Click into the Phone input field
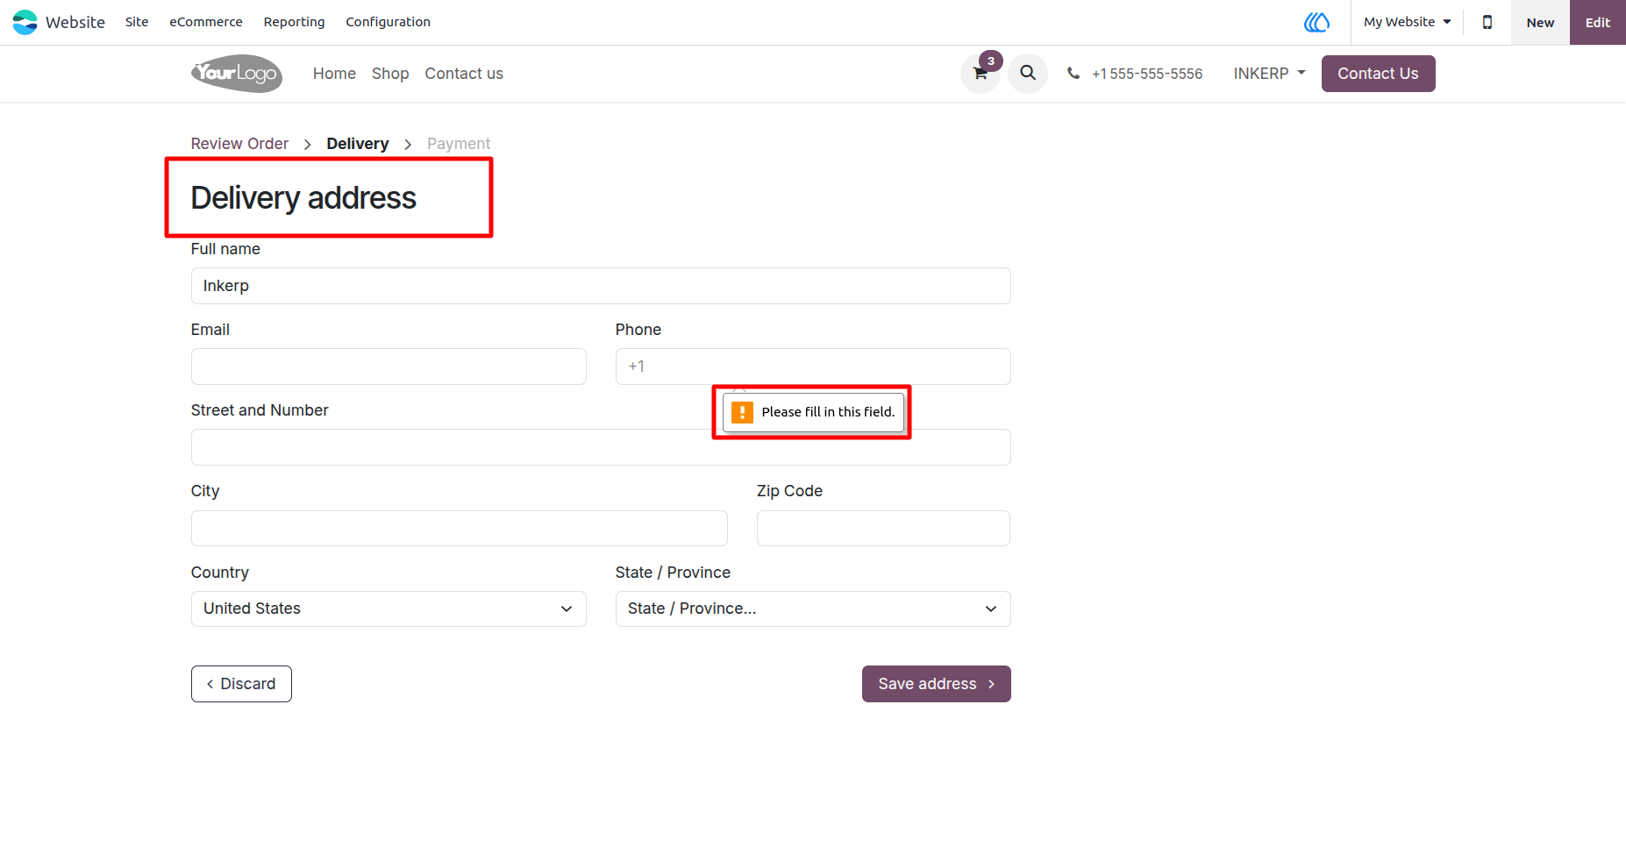The height and width of the screenshot is (847, 1626). (813, 367)
